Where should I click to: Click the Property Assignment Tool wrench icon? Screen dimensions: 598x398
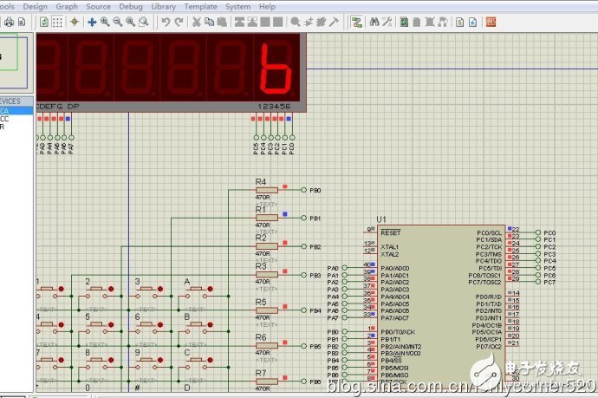[x=387, y=23]
